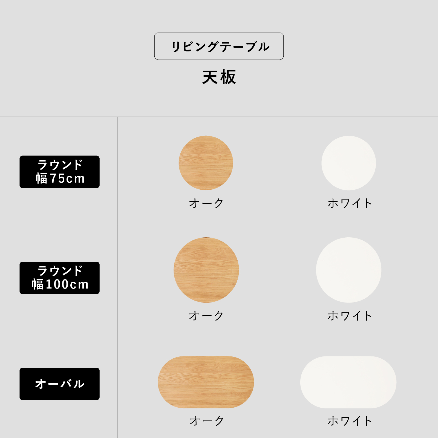Click the 幅100cm text line in the label
The width and height of the screenshot is (438, 438).
60,284
